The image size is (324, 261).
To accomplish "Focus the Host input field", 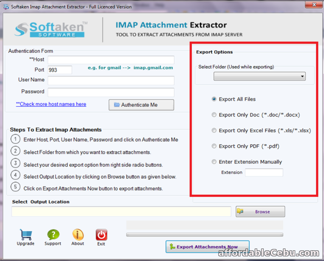I will [x=111, y=60].
